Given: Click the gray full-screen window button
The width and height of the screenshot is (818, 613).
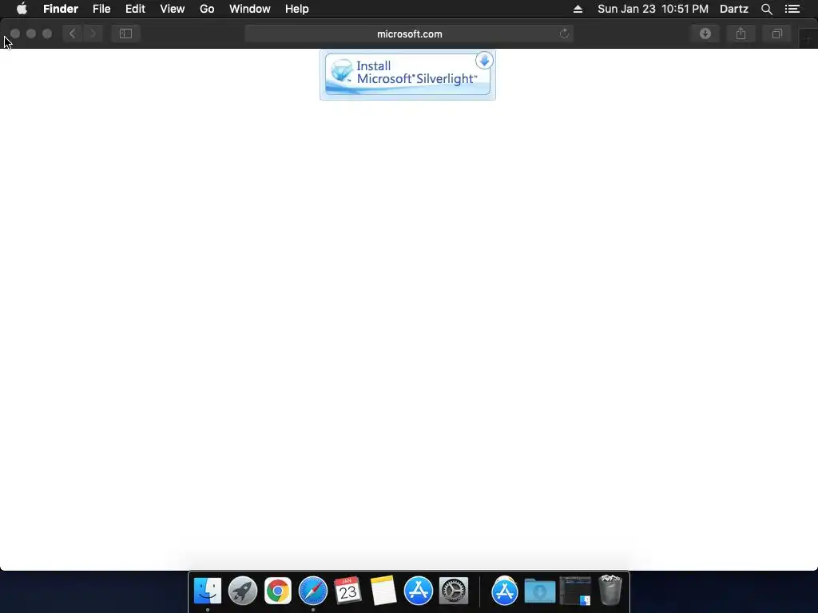Looking at the screenshot, I should click(47, 34).
